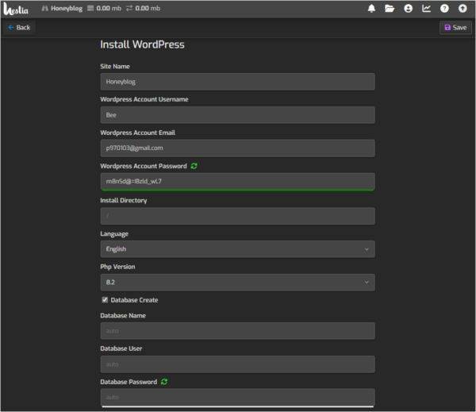
Task: Go Back to the previous page
Action: point(19,27)
